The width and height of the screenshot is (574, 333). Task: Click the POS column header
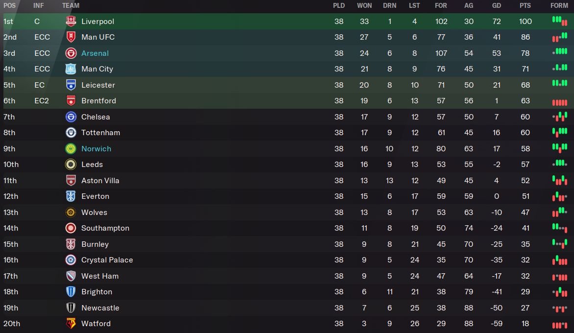(9, 5)
